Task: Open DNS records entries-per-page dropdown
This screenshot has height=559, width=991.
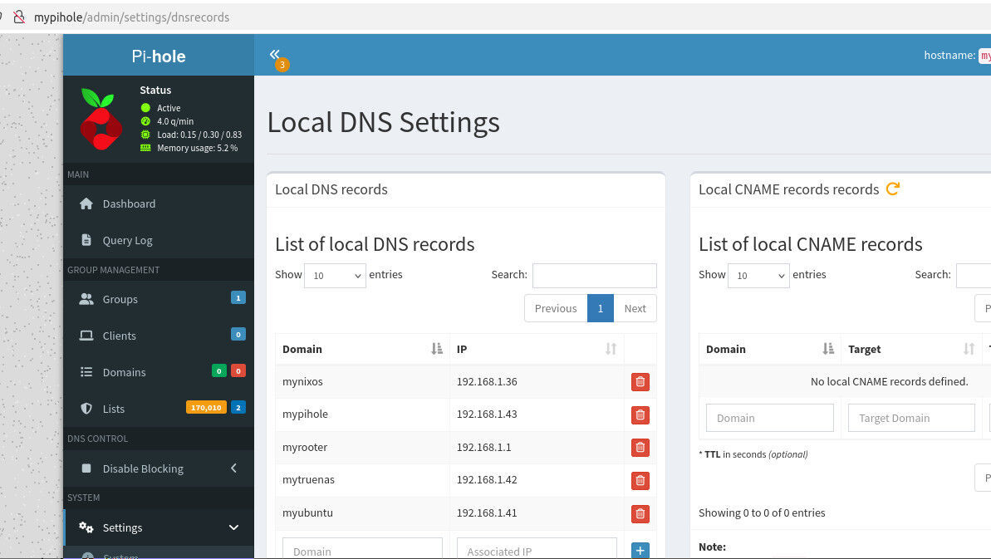Action: pyautogui.click(x=335, y=276)
